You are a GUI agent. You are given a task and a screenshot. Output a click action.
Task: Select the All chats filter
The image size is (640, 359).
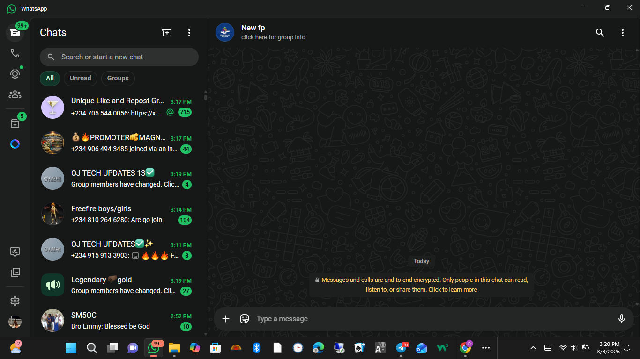[x=50, y=78]
